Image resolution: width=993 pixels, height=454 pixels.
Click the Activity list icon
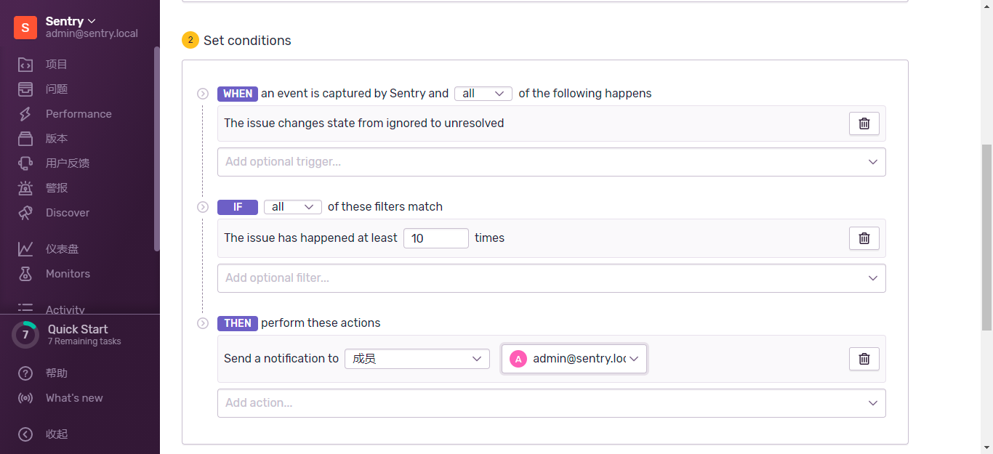coord(25,309)
